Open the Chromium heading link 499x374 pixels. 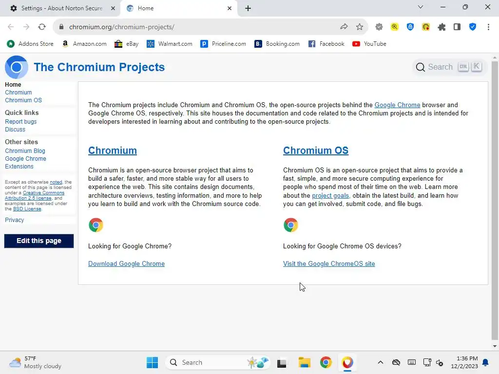113,150
